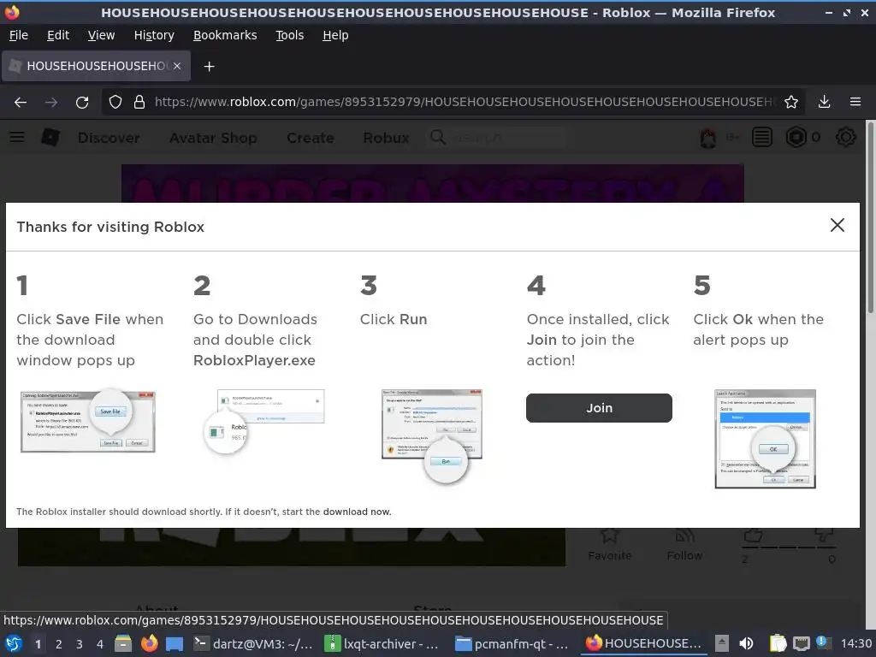Open the clipboard manager tray icon

pos(778,643)
